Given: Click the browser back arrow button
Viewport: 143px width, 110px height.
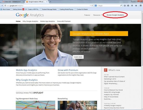Looking at the screenshot, I should pos(2,6).
